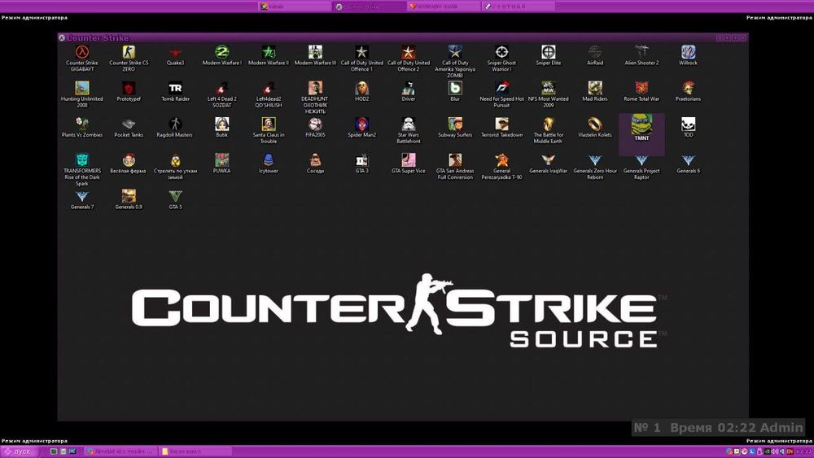
Task: Open Generals Project Raptor icon
Action: [641, 160]
